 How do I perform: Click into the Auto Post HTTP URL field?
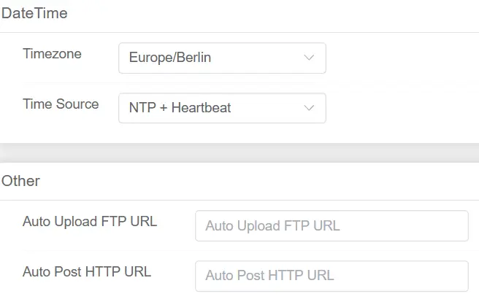pos(331,276)
